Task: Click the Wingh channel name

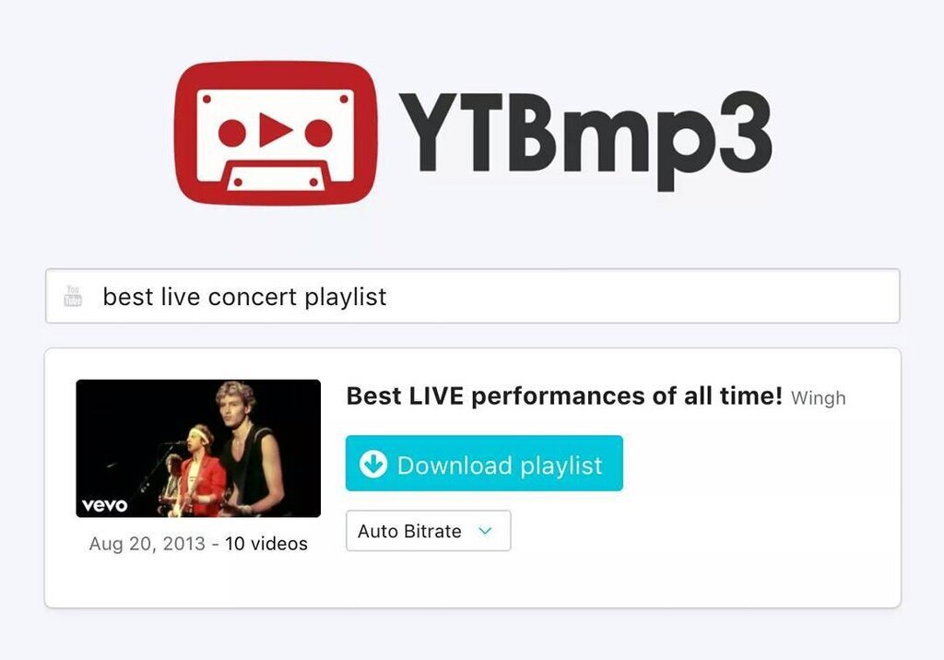Action: (819, 398)
